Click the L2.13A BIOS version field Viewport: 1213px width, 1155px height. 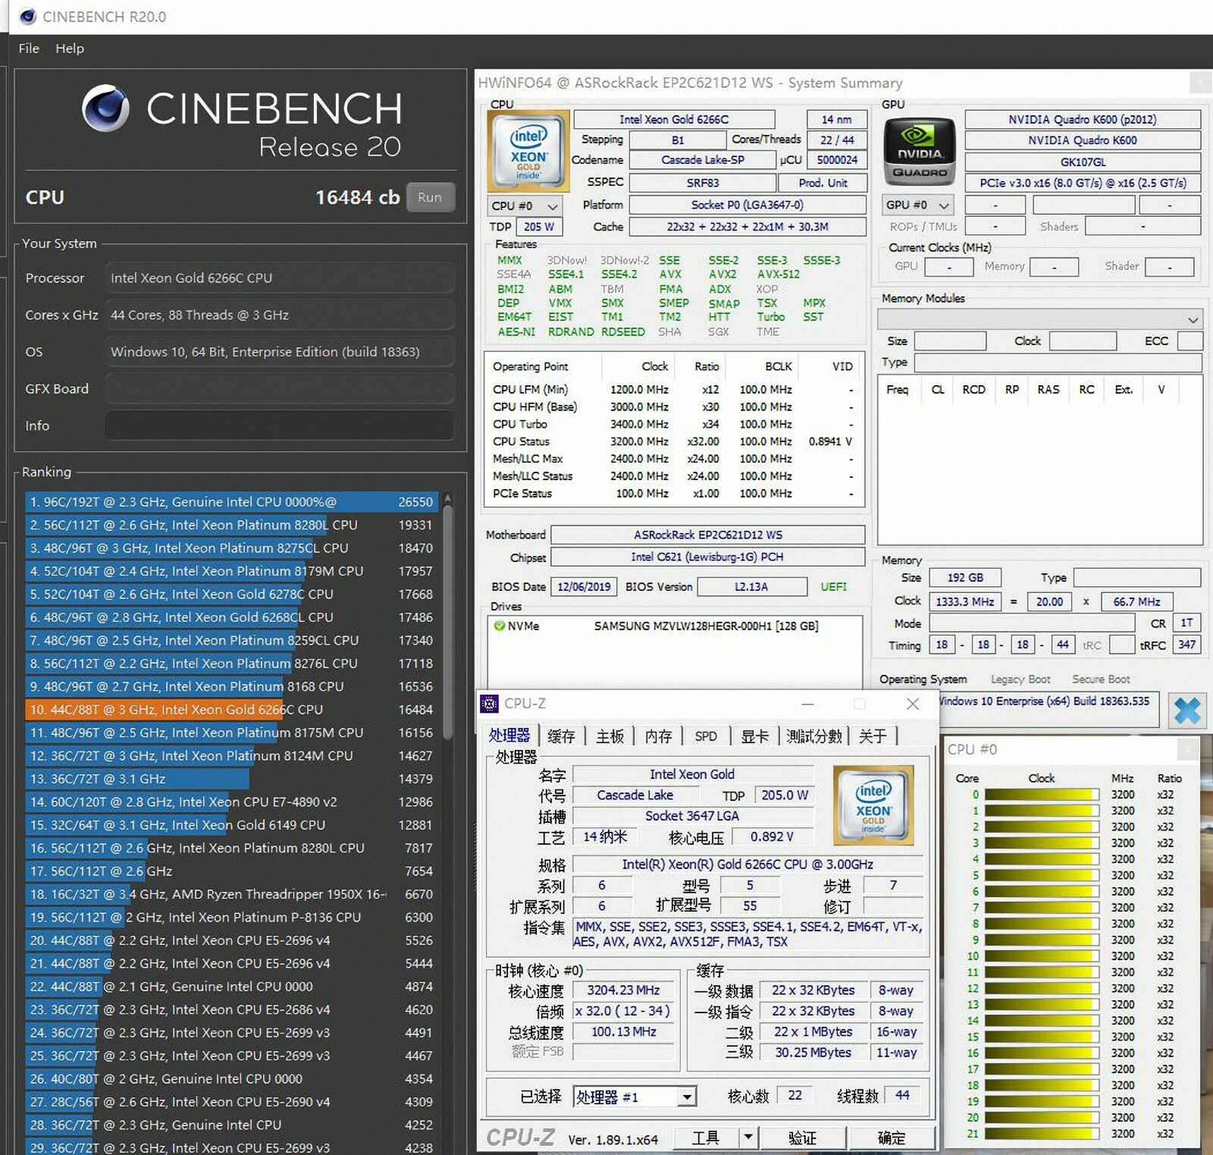[x=752, y=587]
